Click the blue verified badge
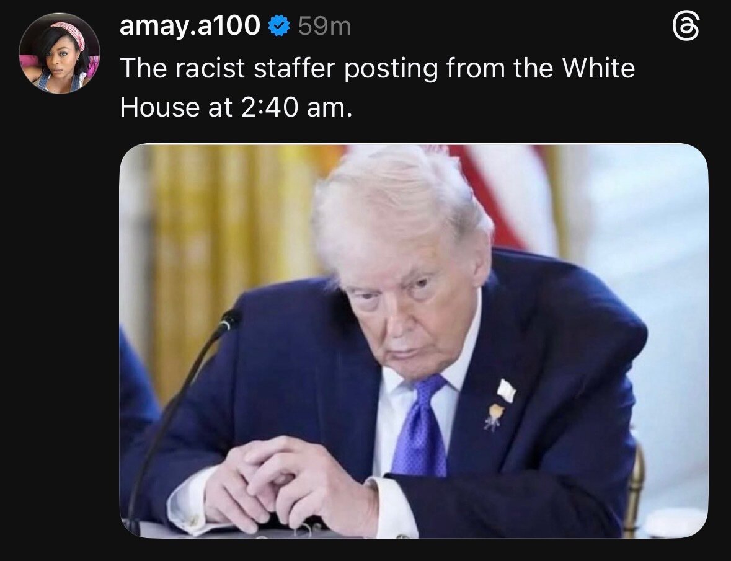The width and height of the screenshot is (731, 561). [279, 25]
